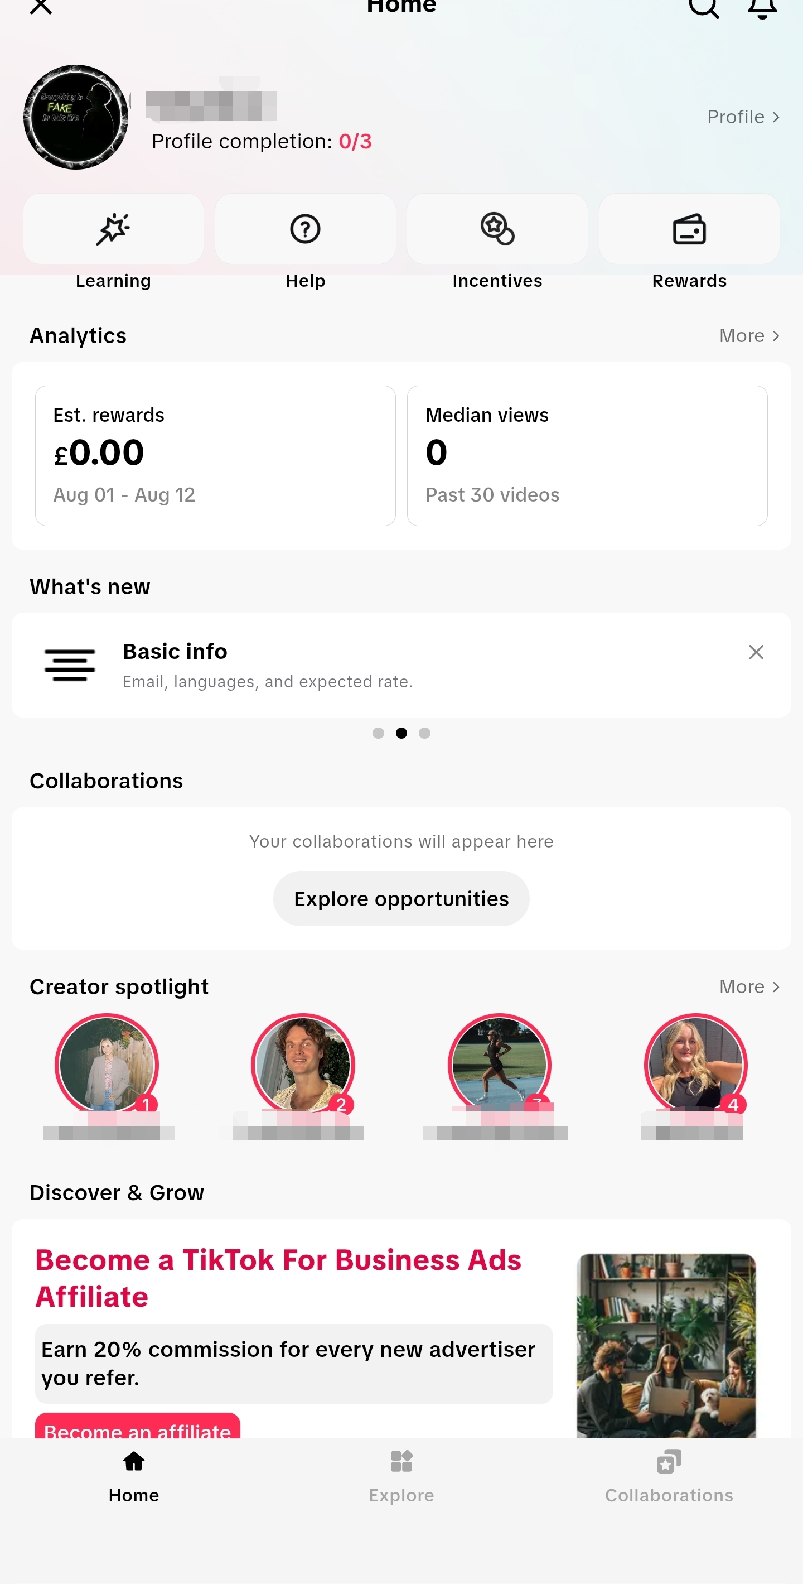Viewport: 803px width, 1584px height.
Task: Dismiss the Basic info card
Action: (756, 652)
